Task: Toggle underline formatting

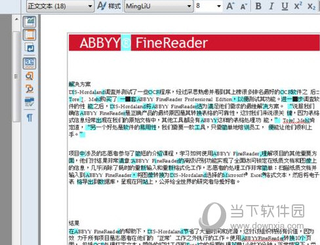Action: click(285, 6)
